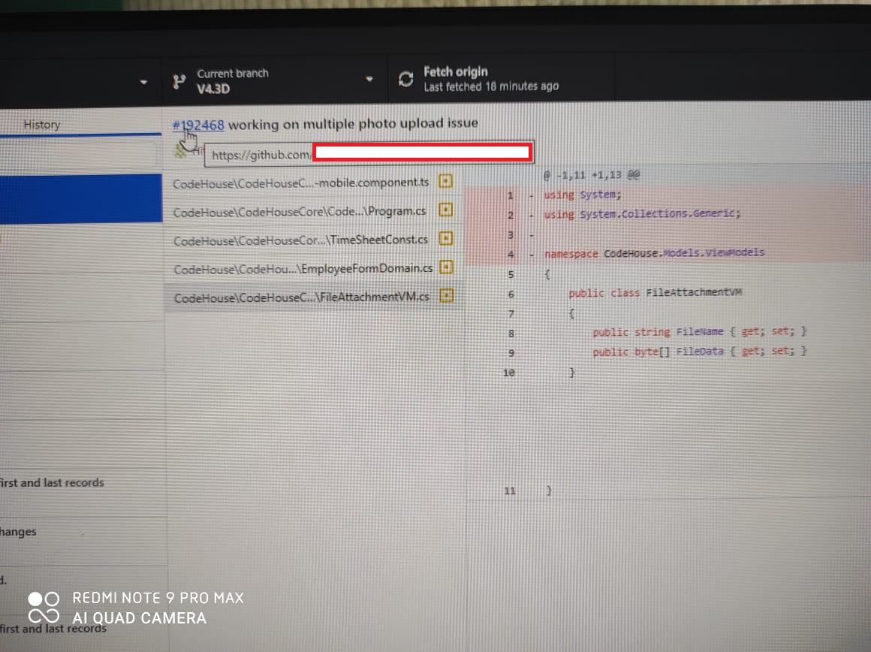Switch to the History tab
The height and width of the screenshot is (652, 871).
pyautogui.click(x=41, y=124)
